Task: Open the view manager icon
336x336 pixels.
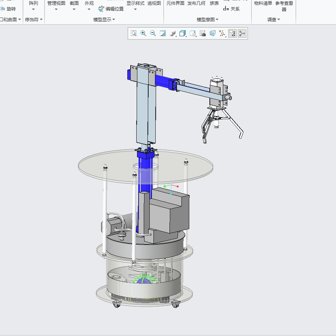Action: (193, 34)
